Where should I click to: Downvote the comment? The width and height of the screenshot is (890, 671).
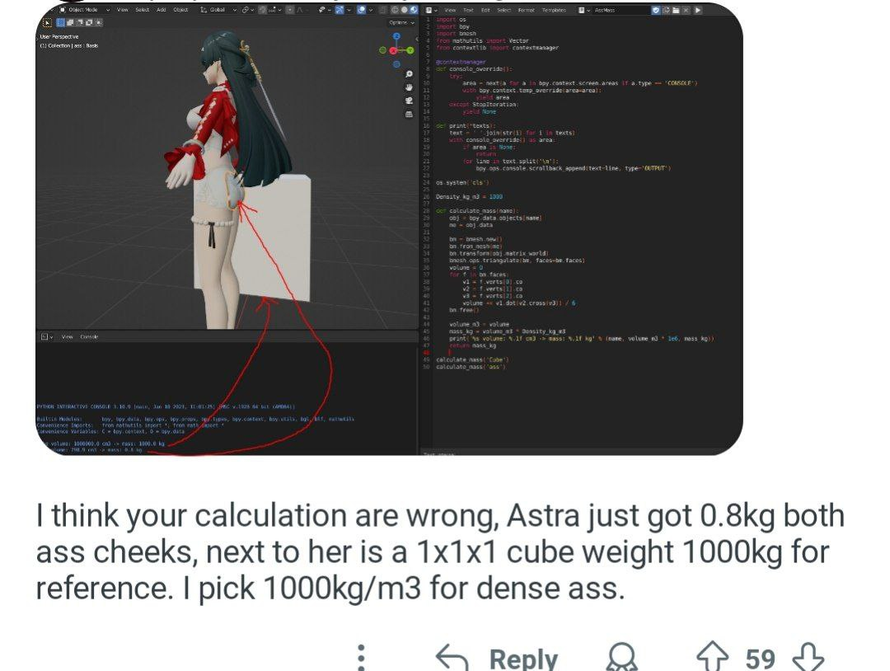pyautogui.click(x=808, y=657)
